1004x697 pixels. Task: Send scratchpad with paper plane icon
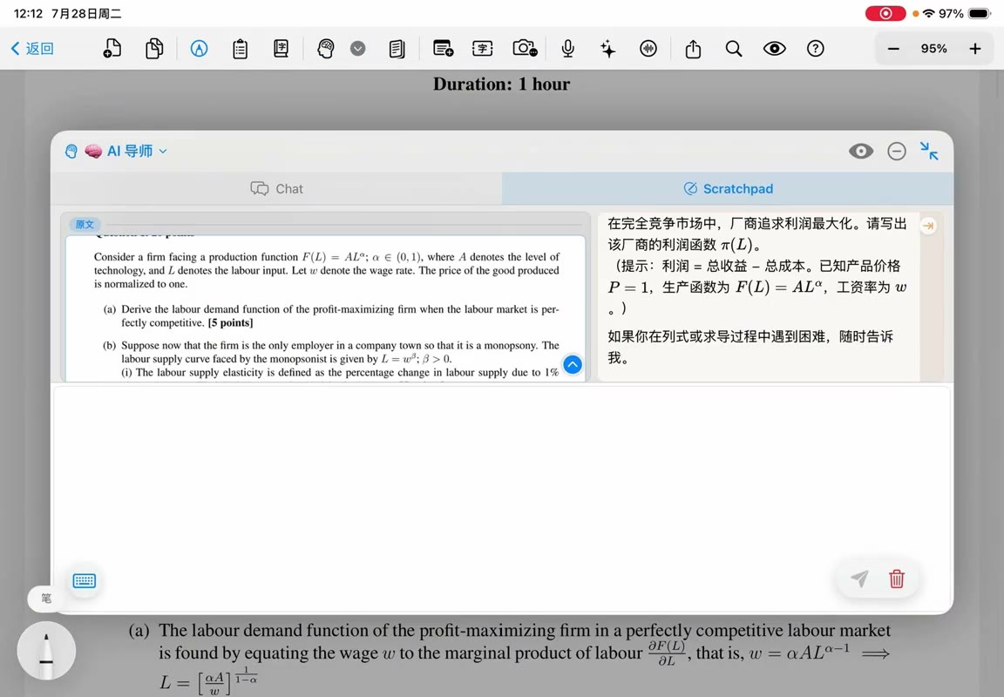click(x=859, y=579)
